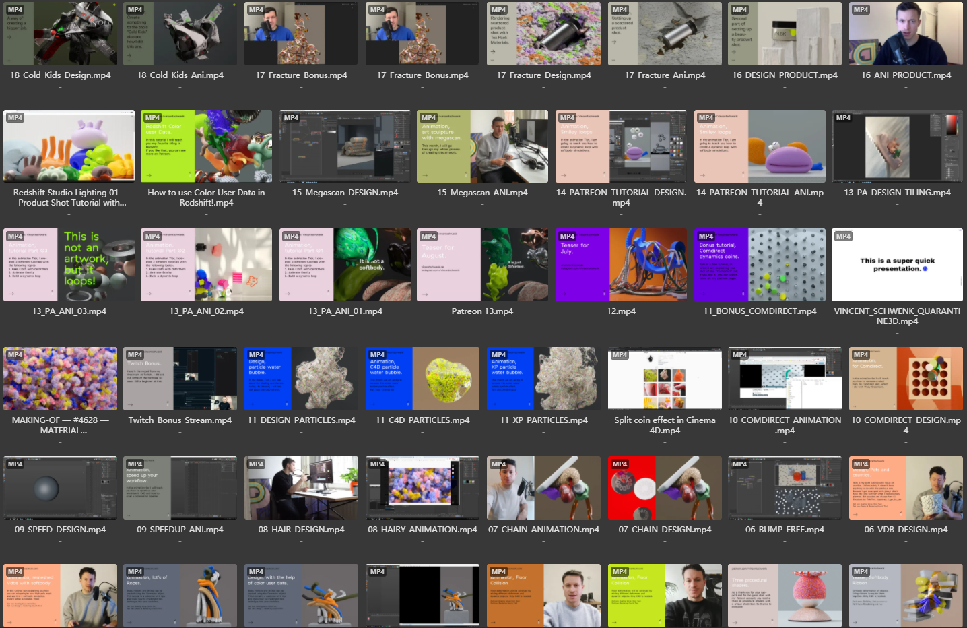The image size is (967, 628).
Task: Open Redshift Studio Lighting 01 thumbnail
Action: click(69, 146)
